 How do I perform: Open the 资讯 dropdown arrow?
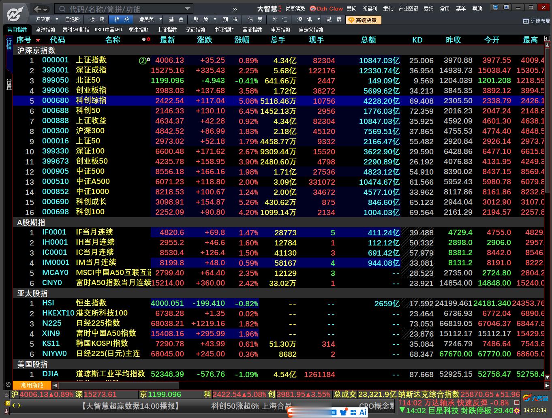[319, 19]
